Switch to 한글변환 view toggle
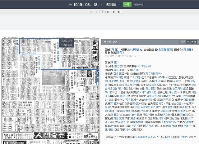The image size is (199, 144). click(192, 42)
